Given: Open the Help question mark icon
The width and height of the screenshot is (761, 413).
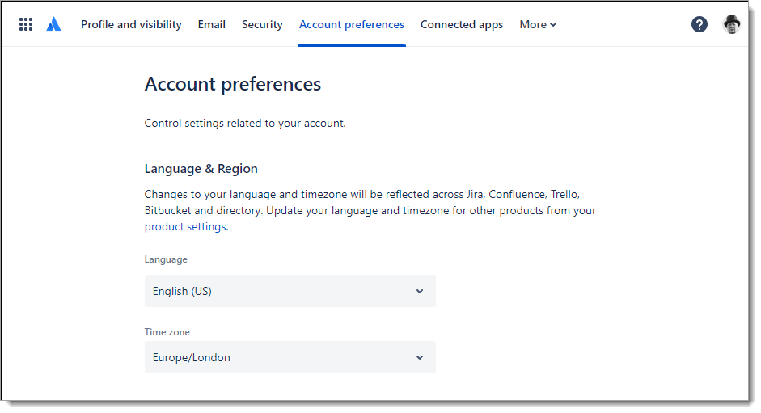Looking at the screenshot, I should [700, 24].
